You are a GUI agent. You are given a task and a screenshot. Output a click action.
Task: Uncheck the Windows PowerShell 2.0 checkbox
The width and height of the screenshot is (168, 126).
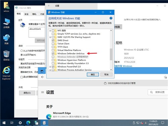pos(53,67)
